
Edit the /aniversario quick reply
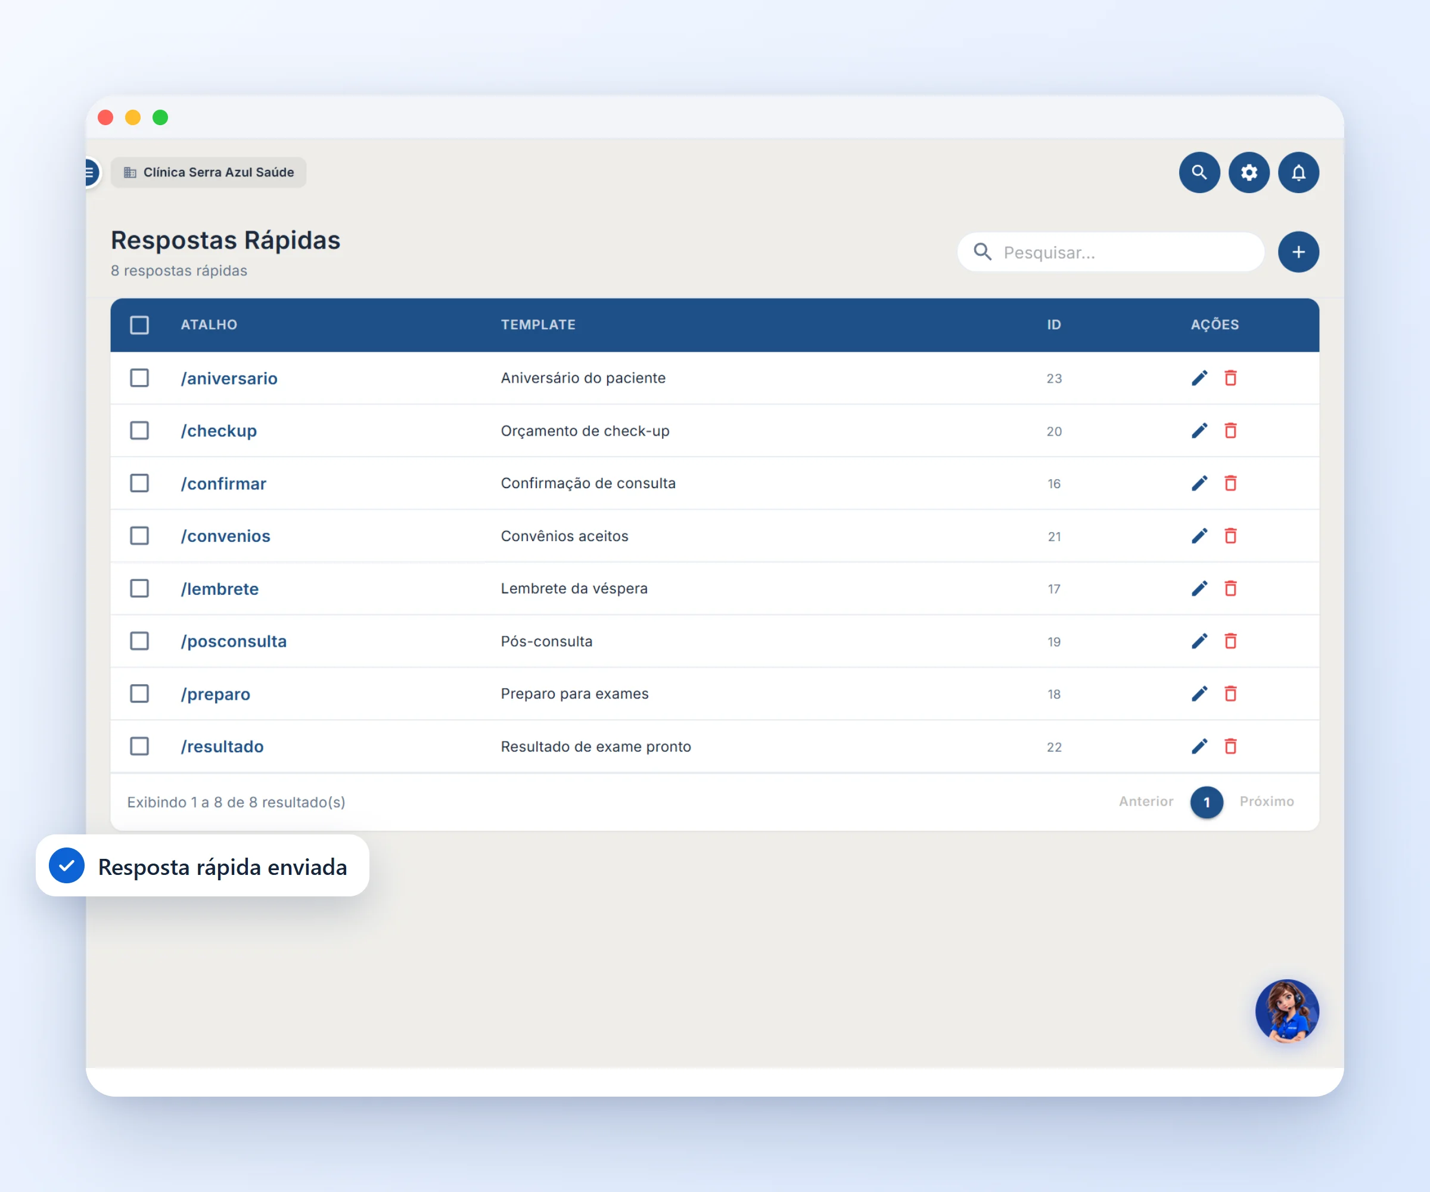1200,378
